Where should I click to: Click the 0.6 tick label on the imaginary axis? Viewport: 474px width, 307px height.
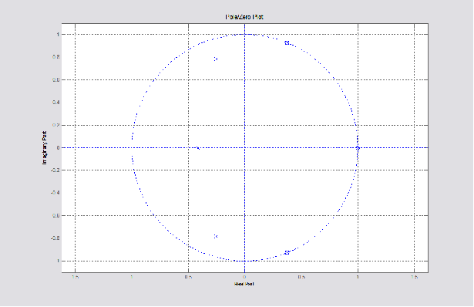tap(55, 80)
